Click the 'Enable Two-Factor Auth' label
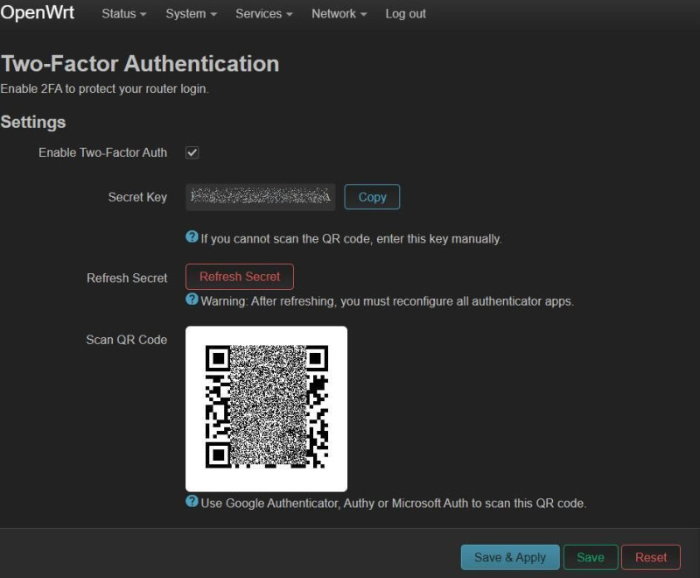 coord(102,152)
